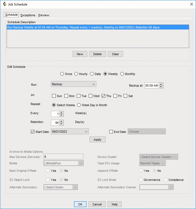Switch to the Exceptions tab
The height and width of the screenshot is (209, 196).
[x=28, y=15]
